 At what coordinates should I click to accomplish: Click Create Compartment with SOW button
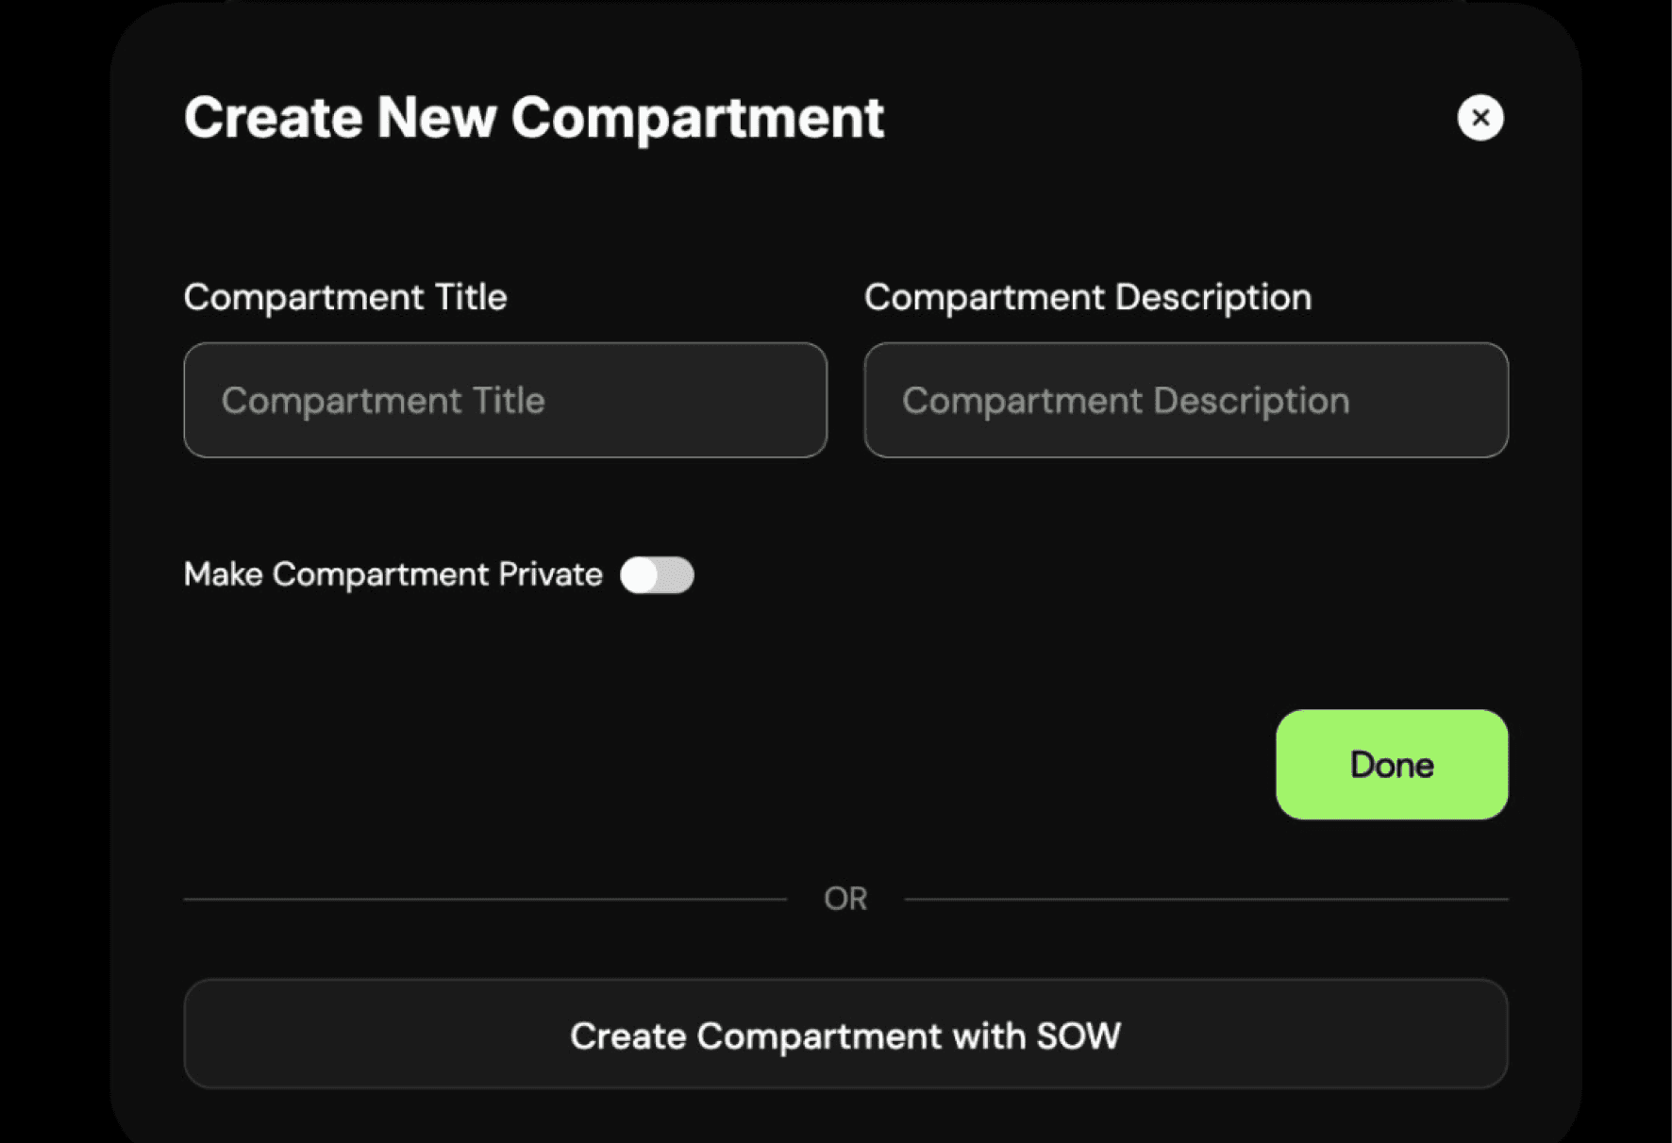tap(845, 1035)
